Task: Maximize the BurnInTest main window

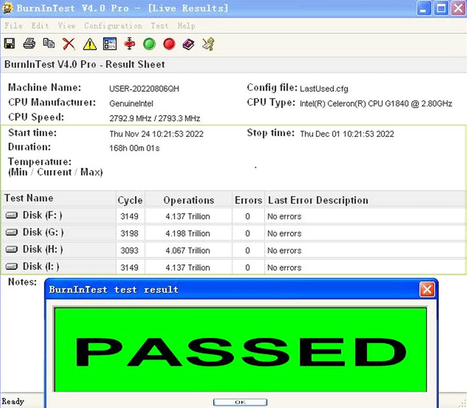Action: 441,8
